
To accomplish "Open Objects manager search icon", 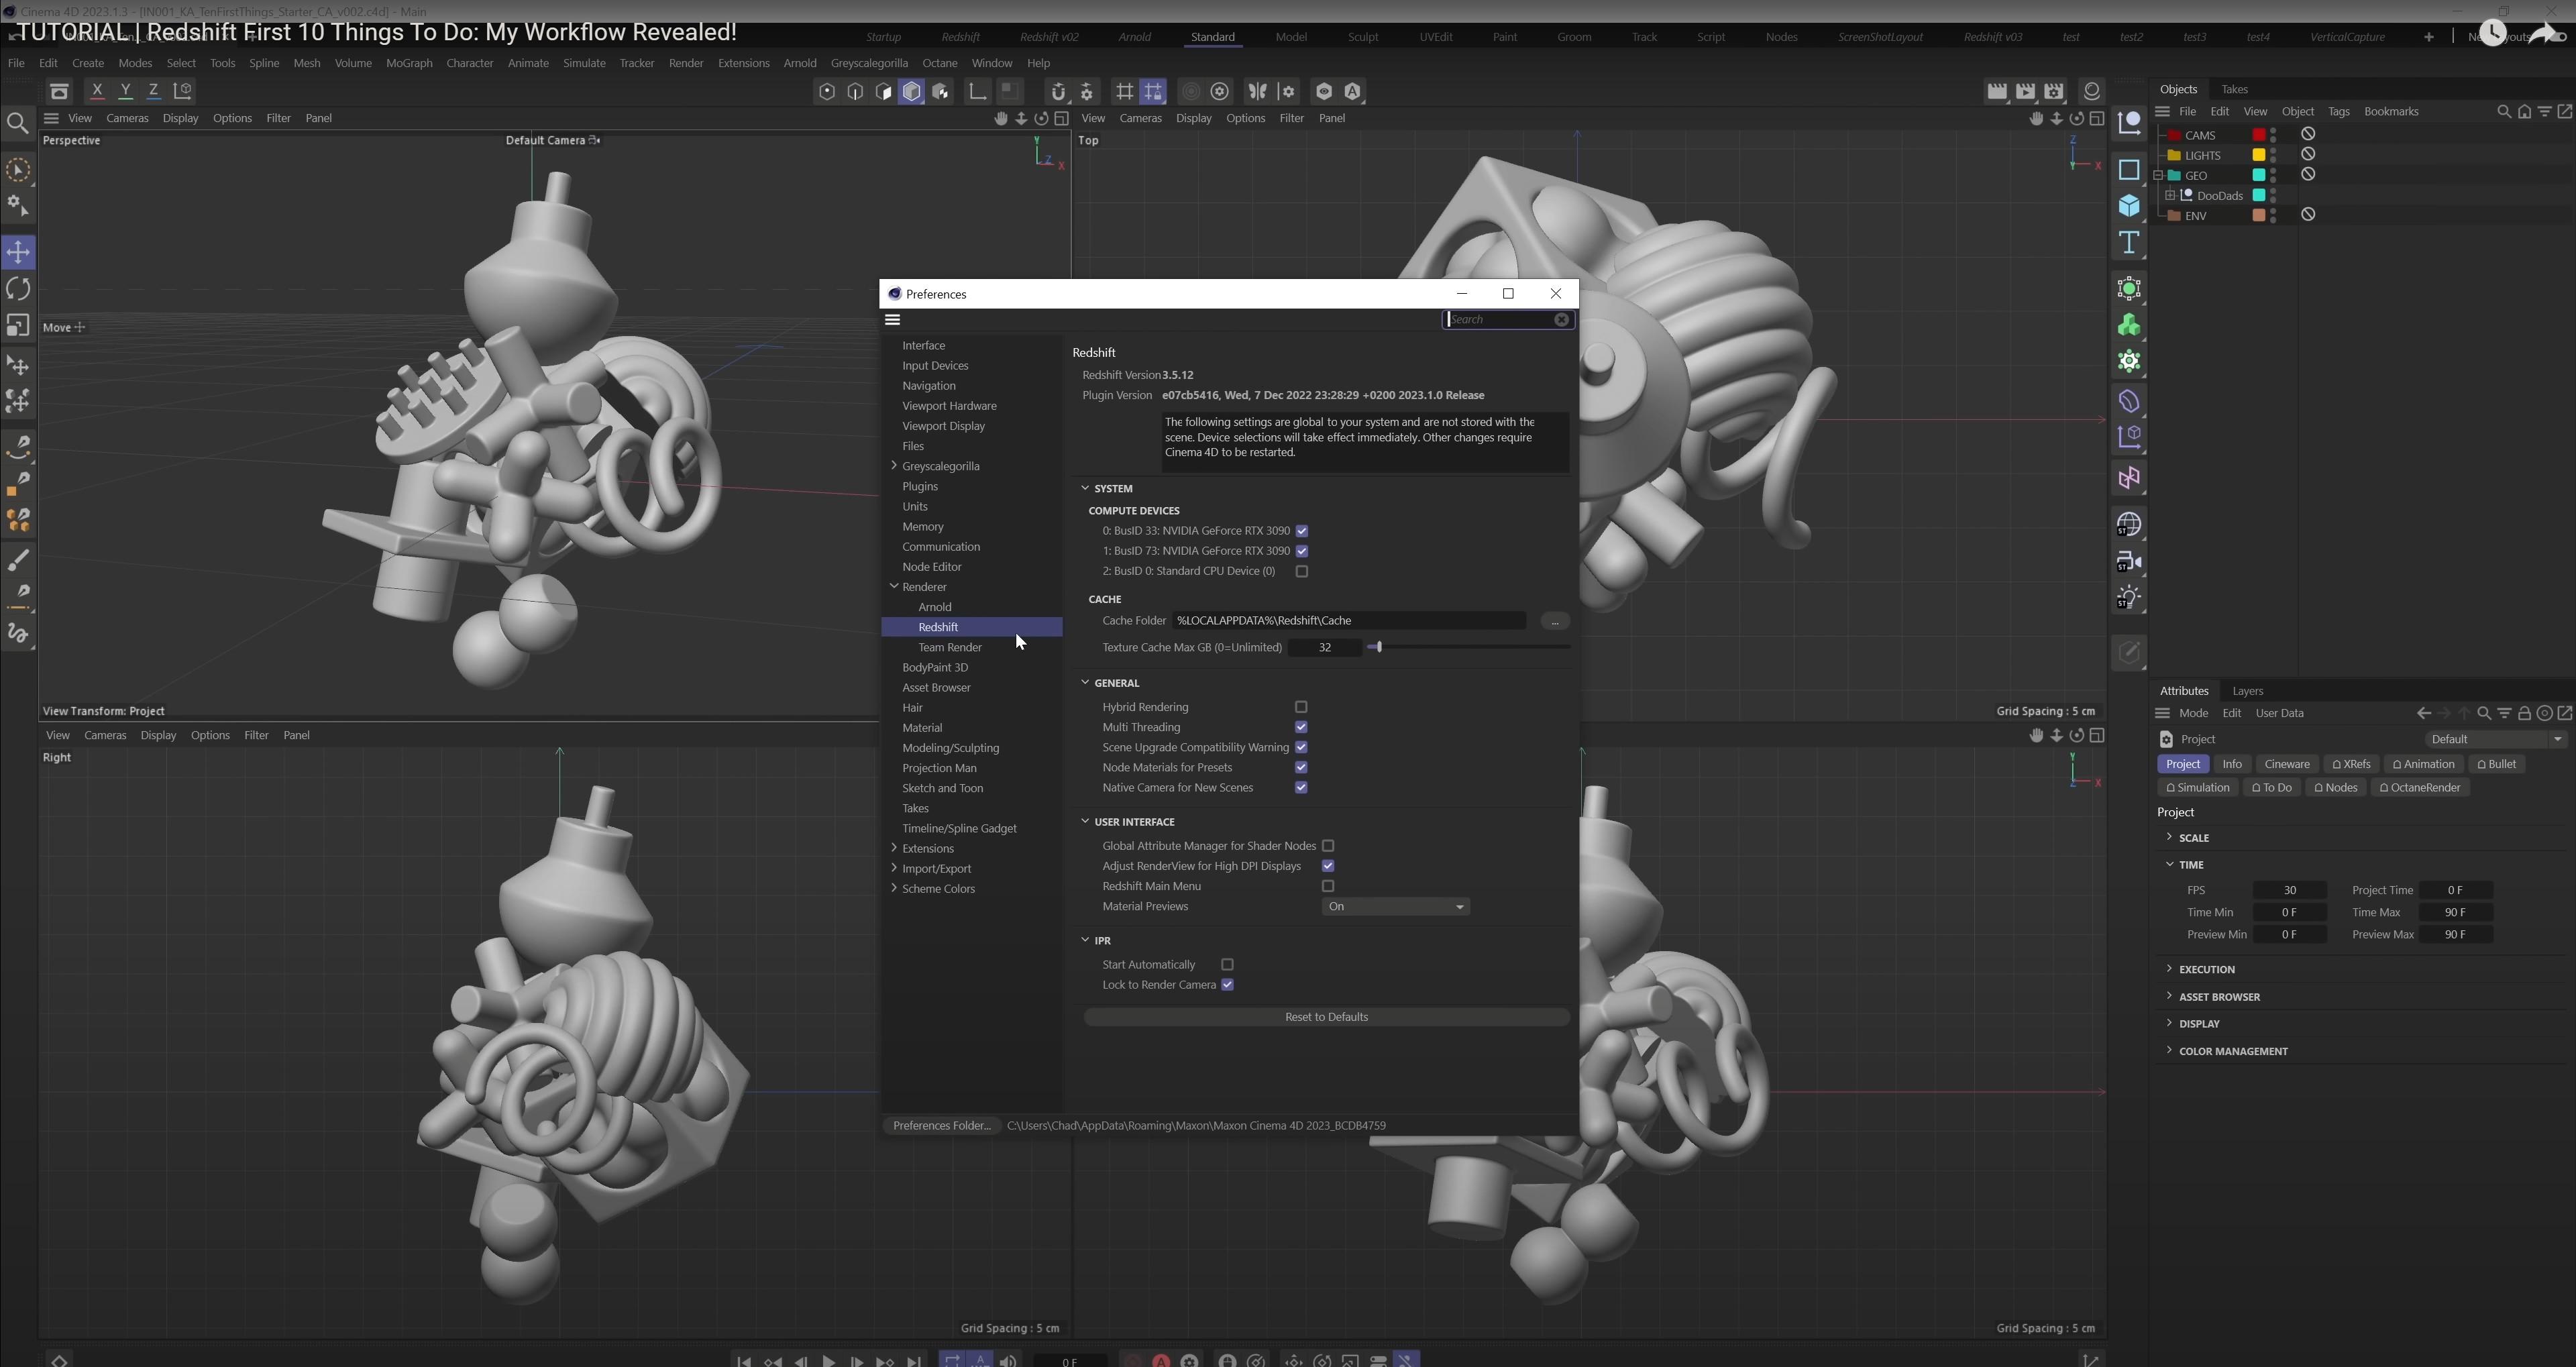I will click(2503, 112).
